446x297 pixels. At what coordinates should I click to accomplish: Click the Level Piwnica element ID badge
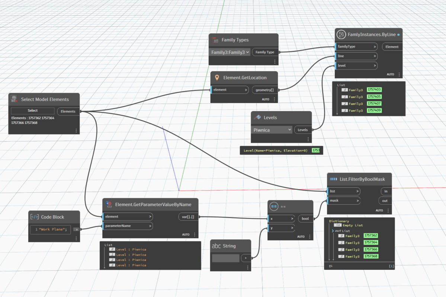coord(316,150)
